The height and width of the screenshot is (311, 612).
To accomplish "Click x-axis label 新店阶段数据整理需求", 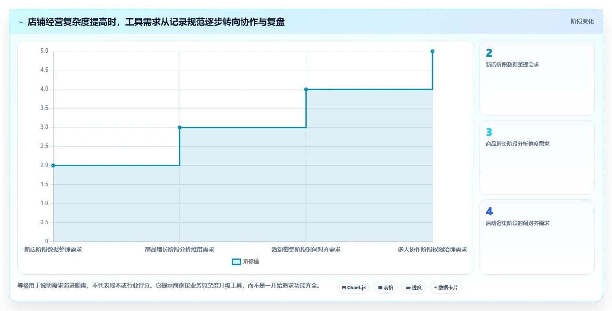I will point(53,249).
